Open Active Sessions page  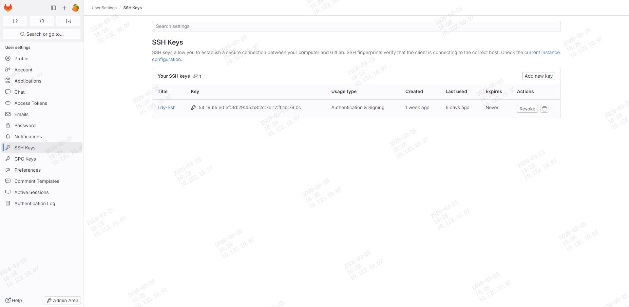(x=42, y=192)
